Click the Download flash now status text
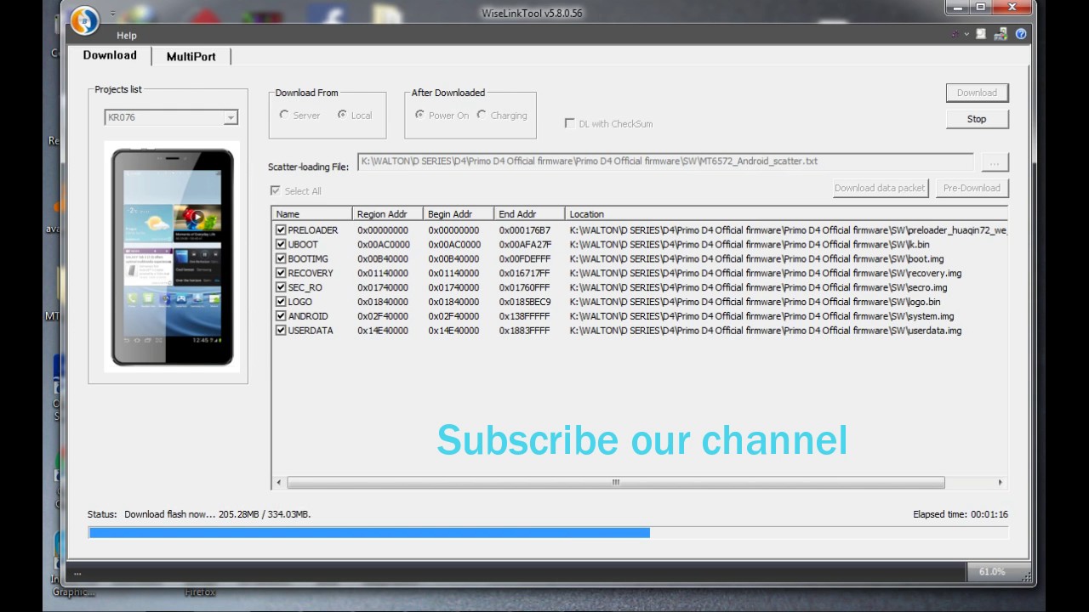The image size is (1089, 612). [218, 514]
